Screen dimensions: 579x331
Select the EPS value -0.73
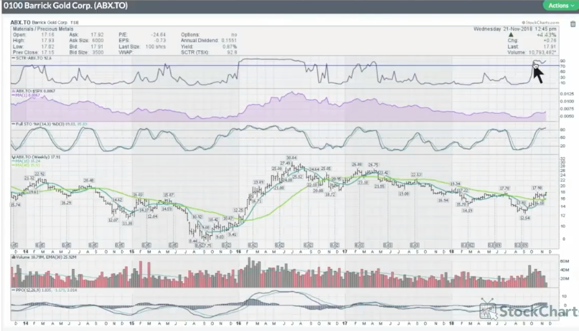click(x=160, y=41)
